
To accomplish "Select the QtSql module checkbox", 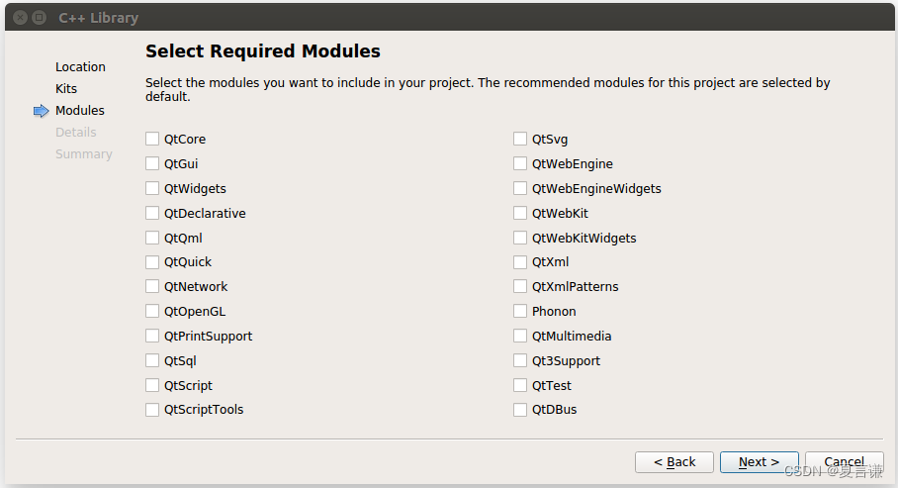I will [x=152, y=360].
